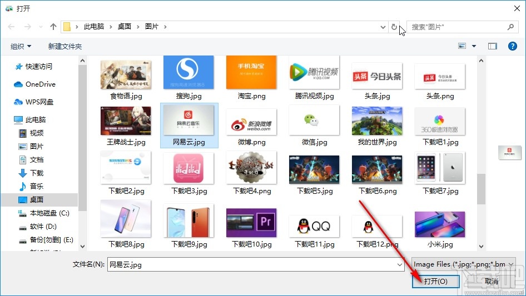Select the 小米.jpg file
This screenshot has width=526, height=296.
440,230
